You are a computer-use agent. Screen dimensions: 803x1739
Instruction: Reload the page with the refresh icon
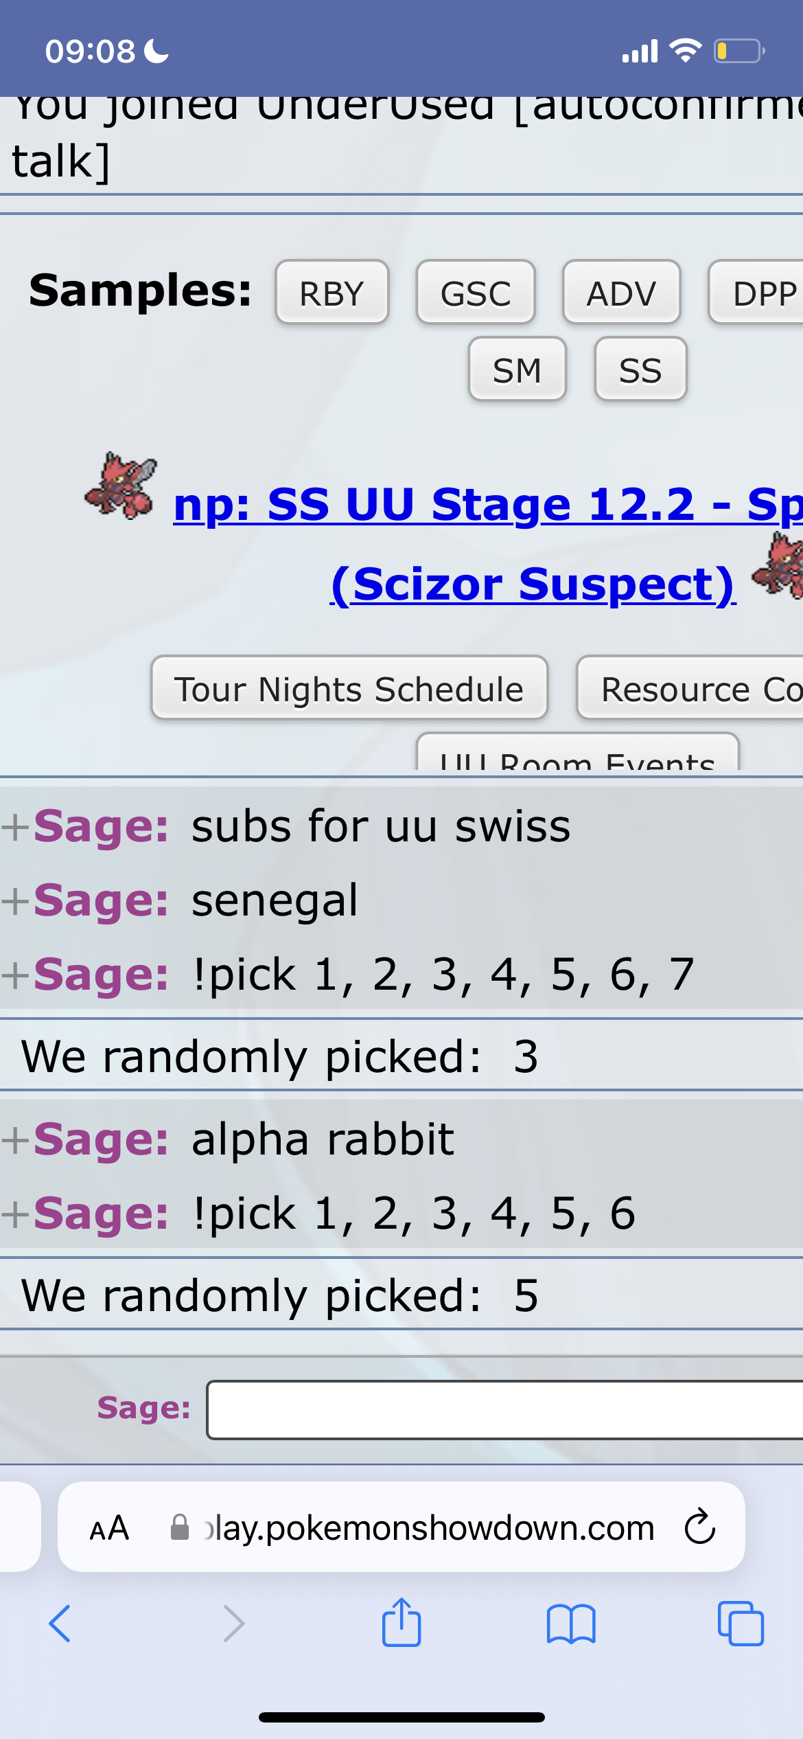click(700, 1527)
